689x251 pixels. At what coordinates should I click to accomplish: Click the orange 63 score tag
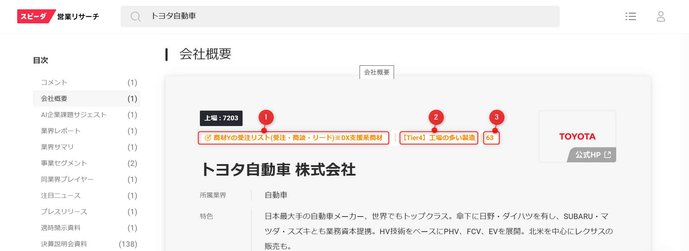point(490,138)
